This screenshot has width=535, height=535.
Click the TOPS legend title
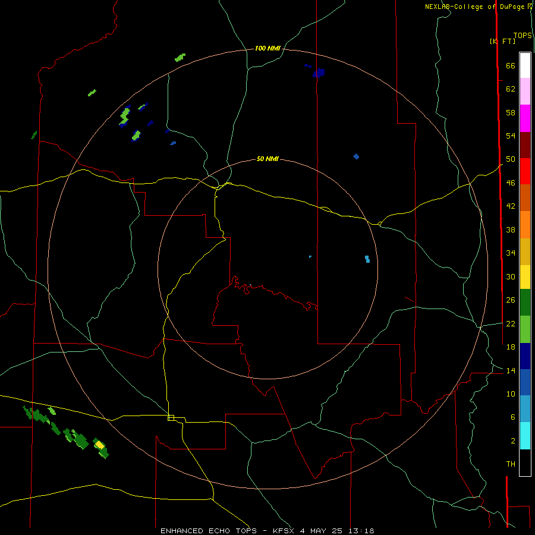(523, 36)
